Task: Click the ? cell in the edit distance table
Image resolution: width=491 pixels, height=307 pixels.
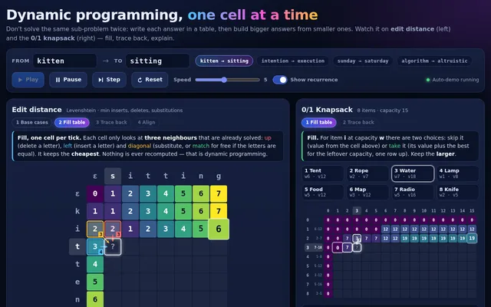Action: coord(113,246)
